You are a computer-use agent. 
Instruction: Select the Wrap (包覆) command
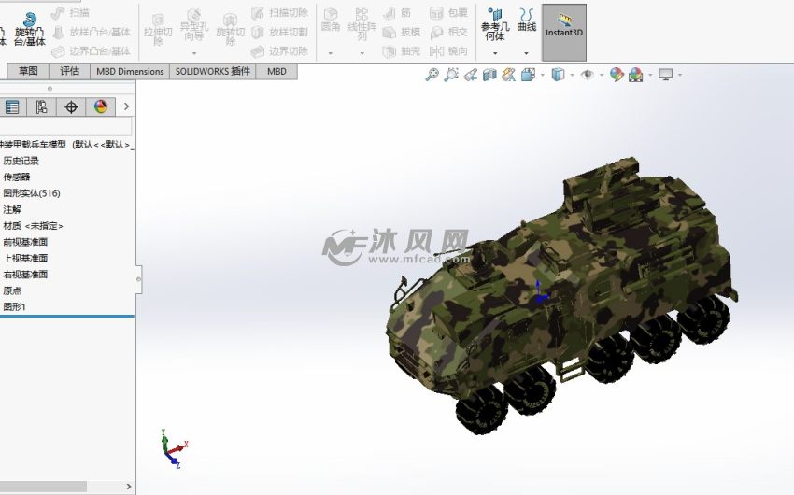[448, 13]
